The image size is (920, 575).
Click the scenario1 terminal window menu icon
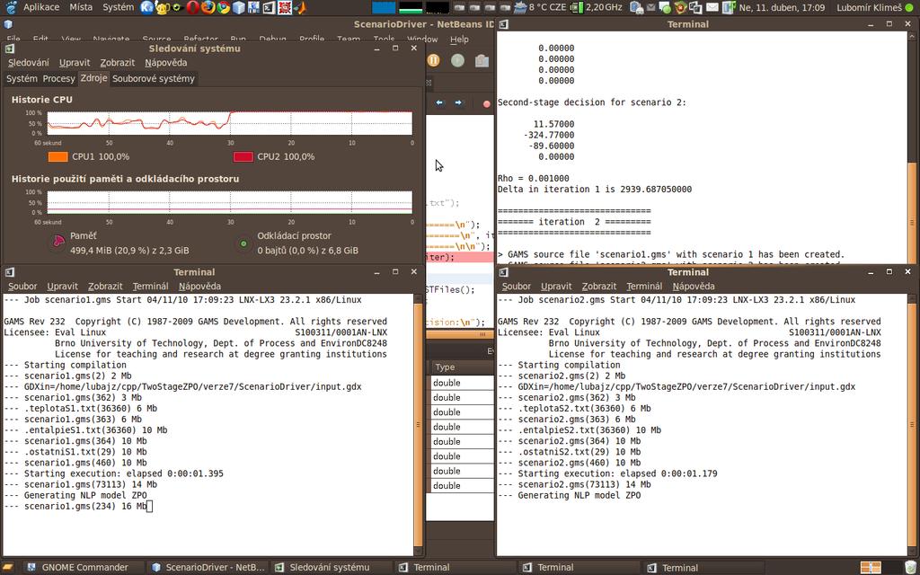(x=9, y=272)
